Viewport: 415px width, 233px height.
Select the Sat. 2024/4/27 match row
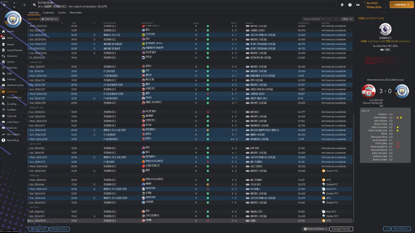190,203
